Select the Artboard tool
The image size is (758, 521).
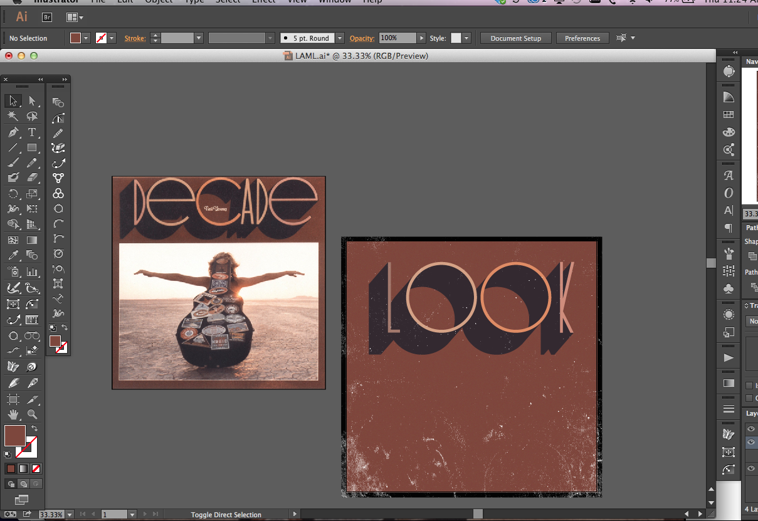[13, 399]
